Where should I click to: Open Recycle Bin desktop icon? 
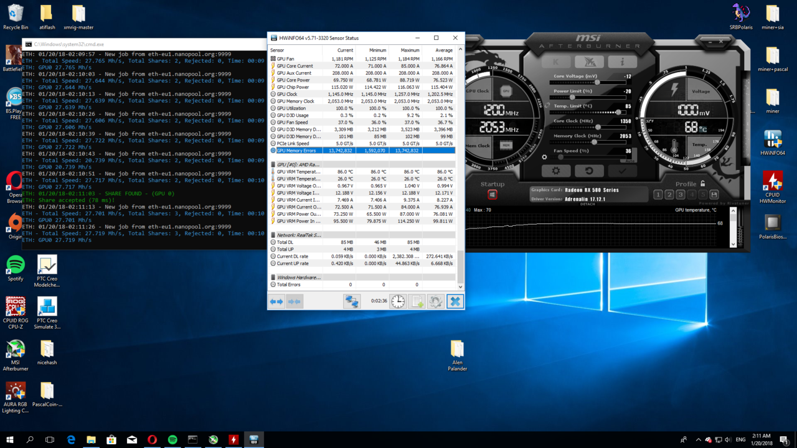(16, 17)
